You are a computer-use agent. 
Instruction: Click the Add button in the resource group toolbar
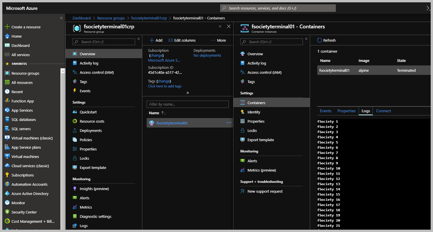(156, 40)
